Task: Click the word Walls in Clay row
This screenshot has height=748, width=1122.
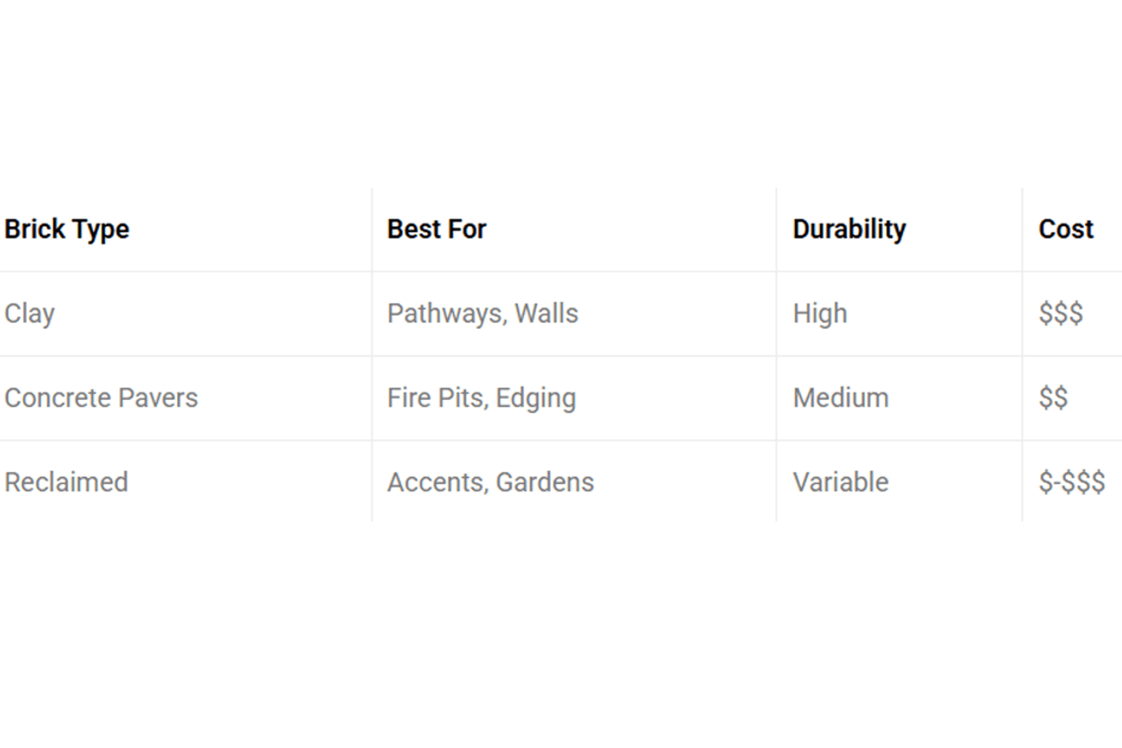Action: [x=546, y=314]
